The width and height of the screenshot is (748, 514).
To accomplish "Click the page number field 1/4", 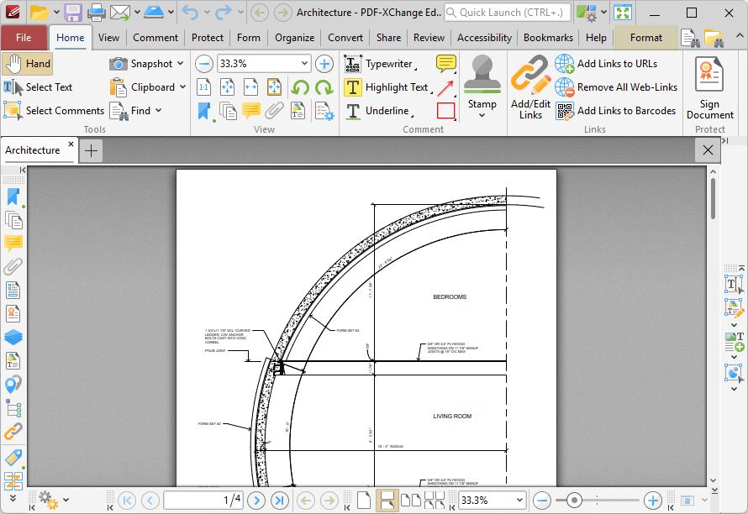I will pyautogui.click(x=203, y=501).
